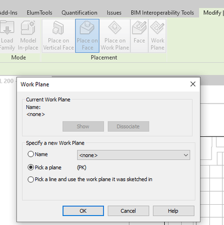Open Help from Work Plane dialog
Image resolution: width=224 pixels, height=225 pixels.
point(173,211)
